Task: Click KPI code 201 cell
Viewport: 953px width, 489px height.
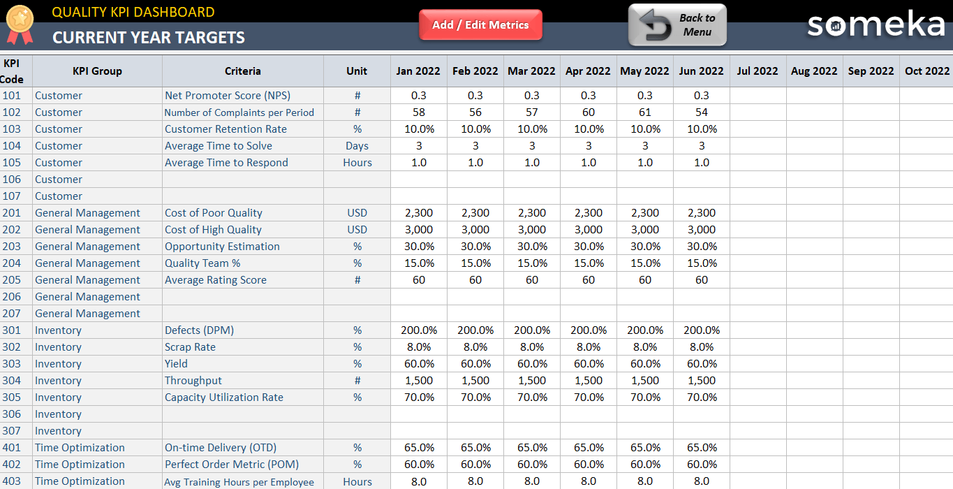Action: pos(16,213)
